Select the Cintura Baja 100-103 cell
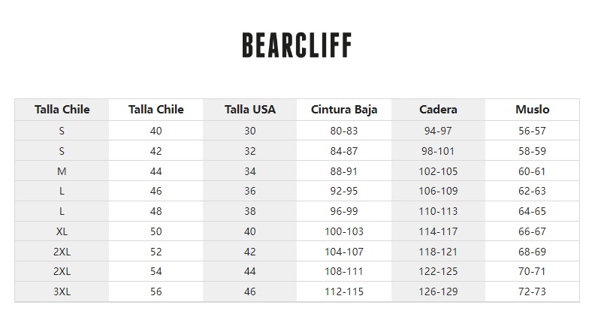The image size is (592, 311). pyautogui.click(x=344, y=231)
